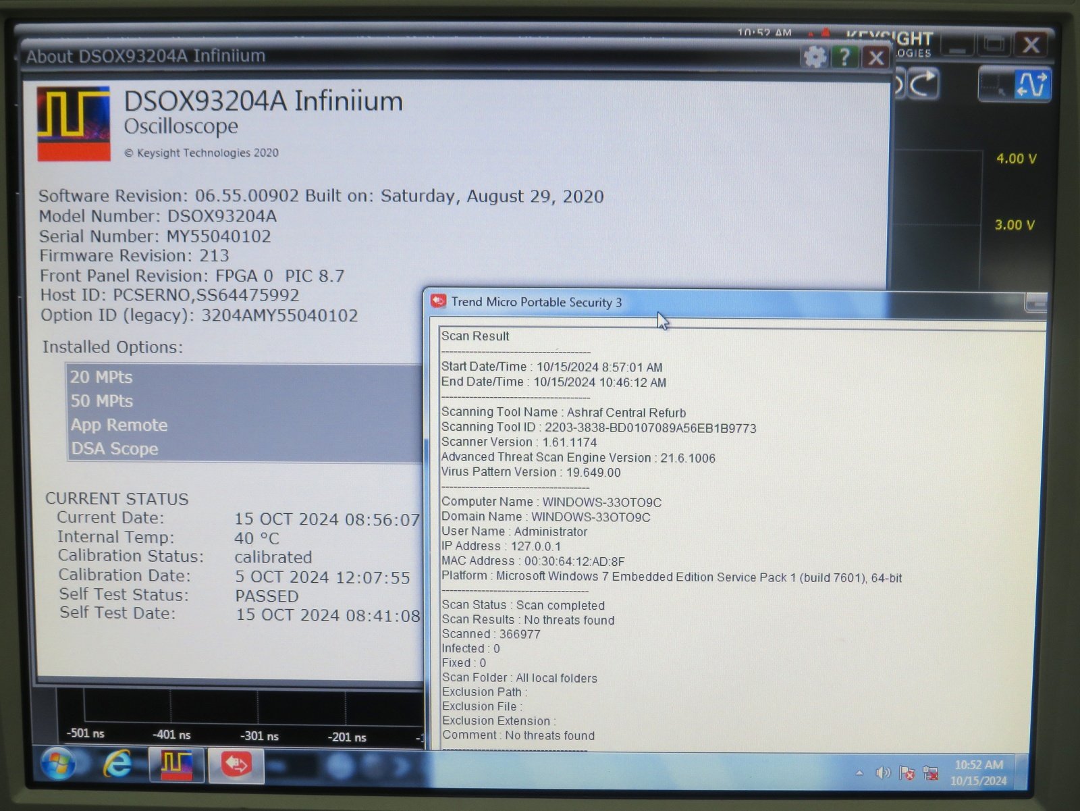This screenshot has width=1080, height=811.
Task: Click the Scanner Version 1.61.1174 line
Action: tap(519, 442)
